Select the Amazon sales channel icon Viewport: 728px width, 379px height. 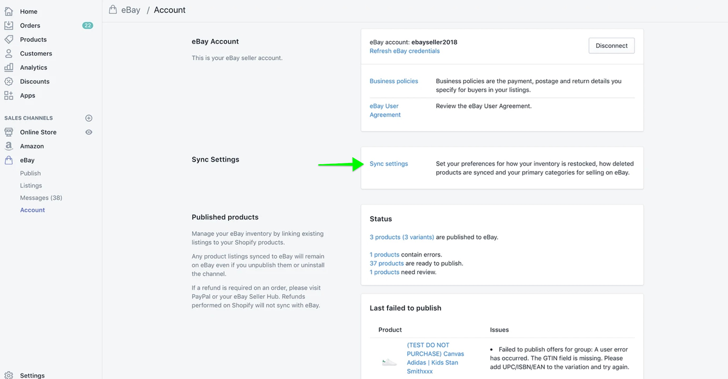coord(9,146)
